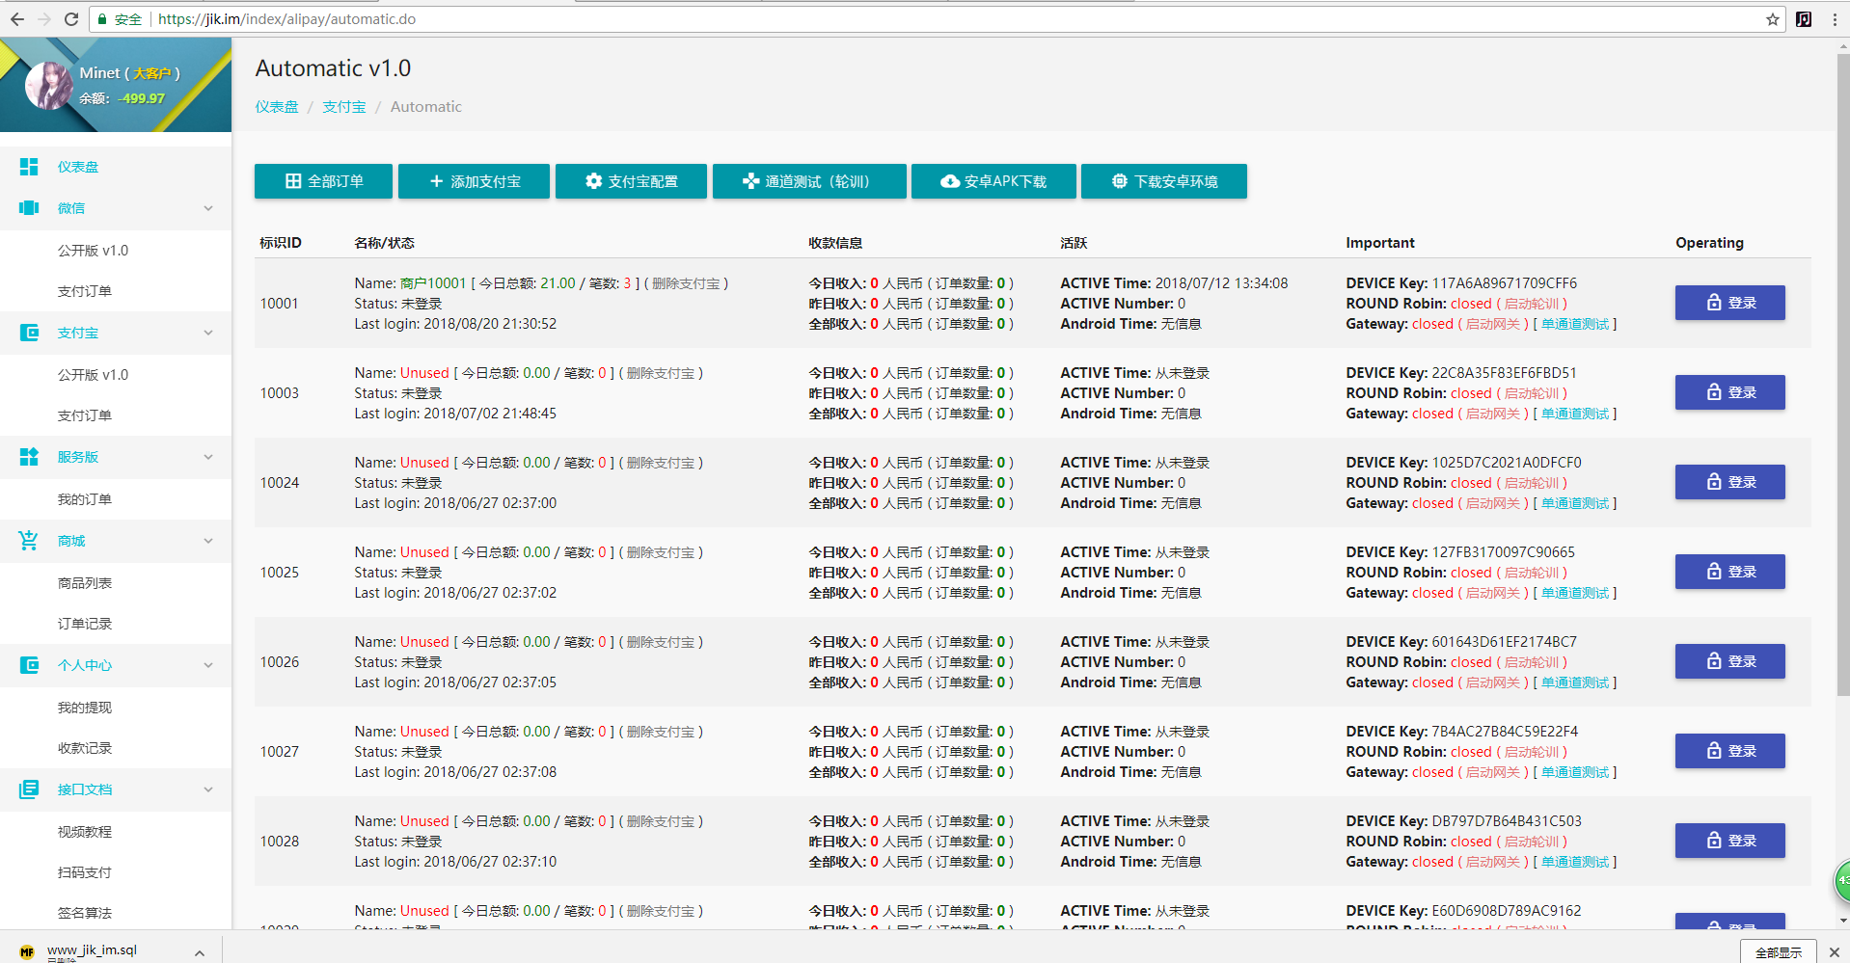
Task: Reload the page using browser refresh icon
Action: point(71,19)
